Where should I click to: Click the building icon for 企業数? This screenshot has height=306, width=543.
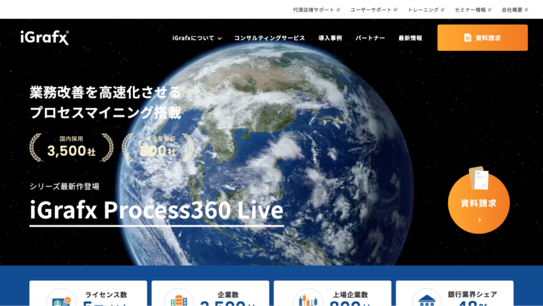coord(178,301)
